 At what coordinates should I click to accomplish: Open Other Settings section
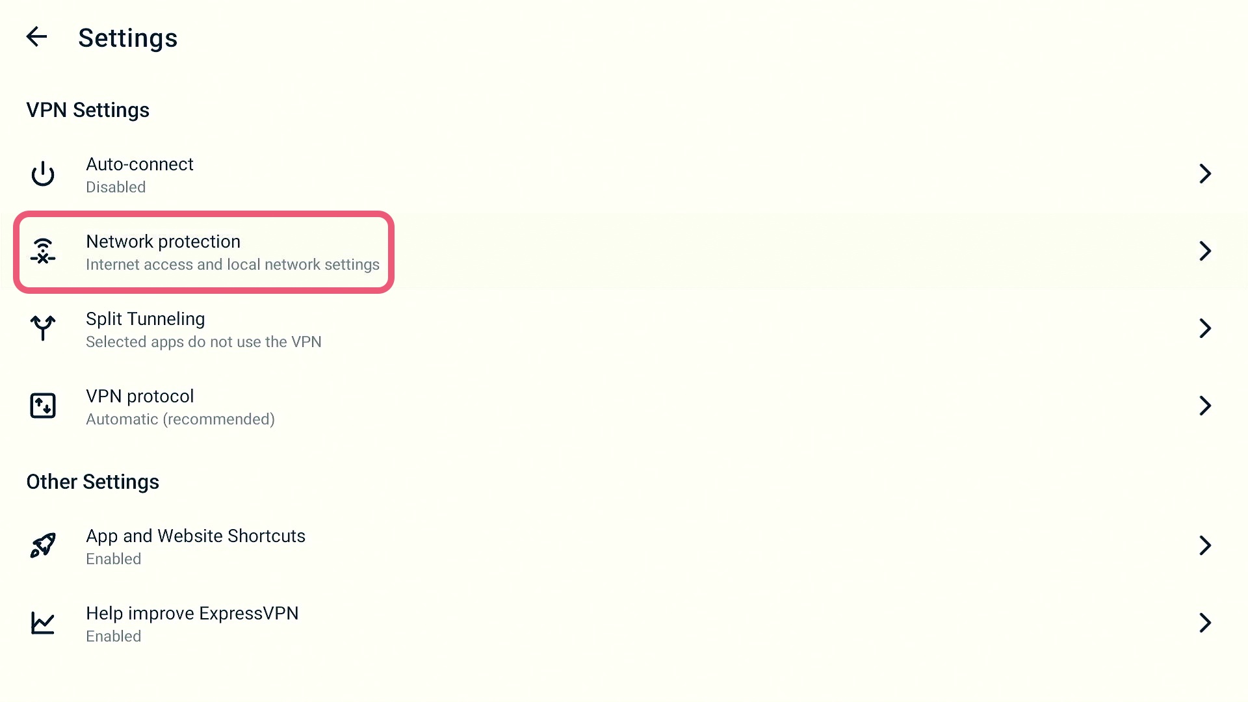pos(94,481)
